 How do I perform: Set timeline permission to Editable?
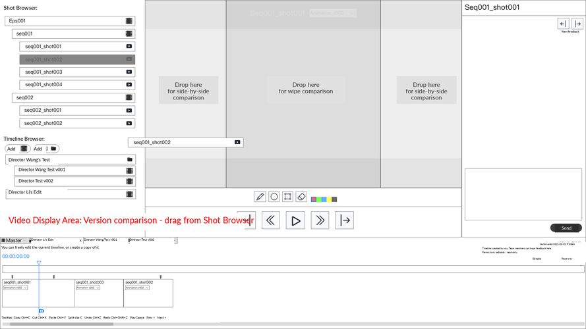(537, 259)
